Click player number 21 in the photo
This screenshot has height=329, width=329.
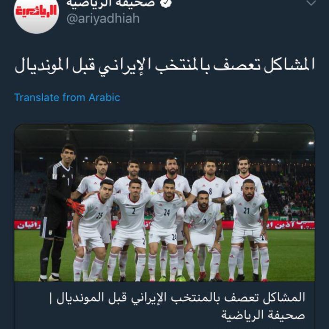pos(250,230)
